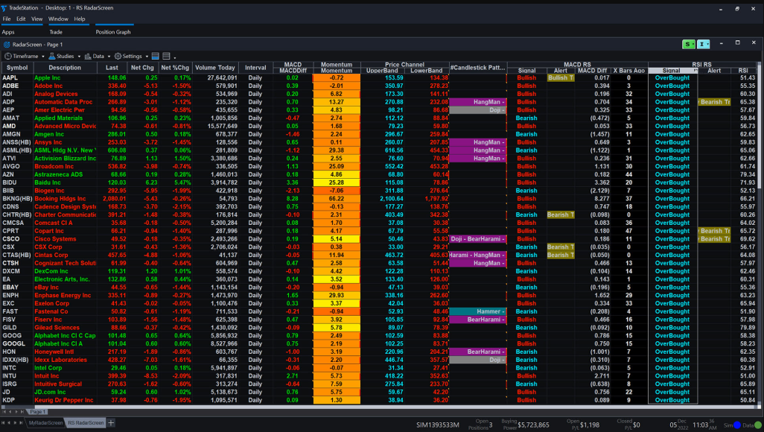764x432 pixels.
Task: Click the Timeframe clock icon
Action: click(x=7, y=56)
